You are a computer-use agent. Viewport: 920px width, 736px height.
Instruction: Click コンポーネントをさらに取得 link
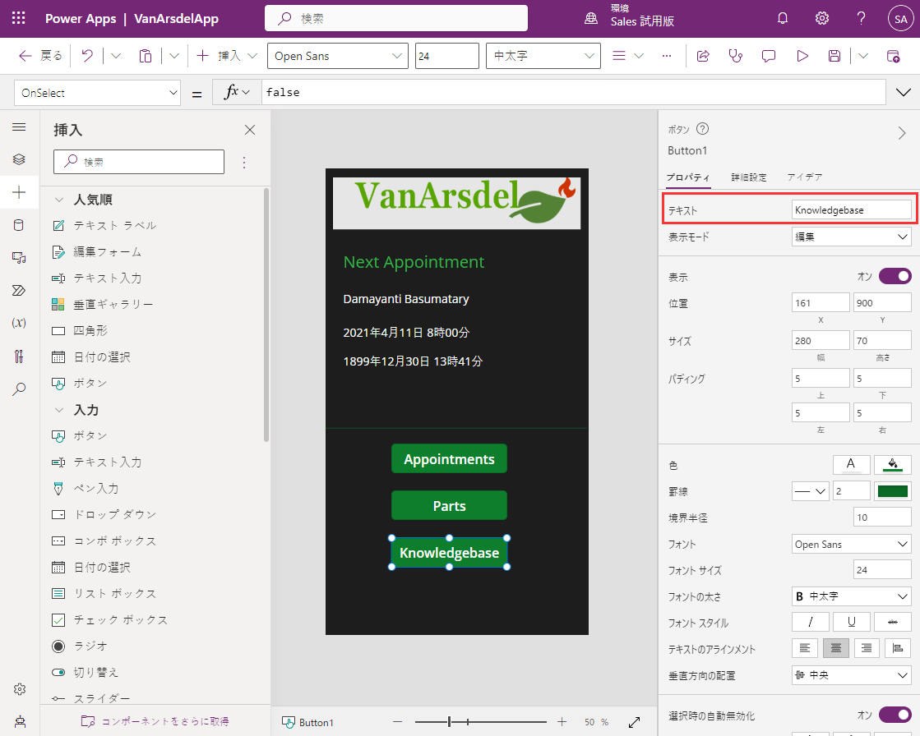point(155,721)
